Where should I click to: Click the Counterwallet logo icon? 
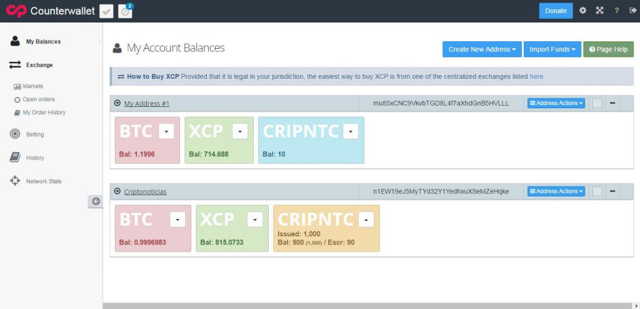pos(16,11)
